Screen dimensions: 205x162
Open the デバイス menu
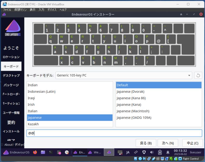coord(52,10)
